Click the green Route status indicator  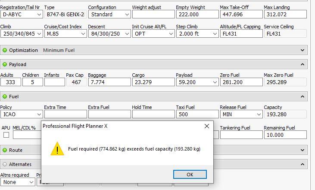point(5,150)
